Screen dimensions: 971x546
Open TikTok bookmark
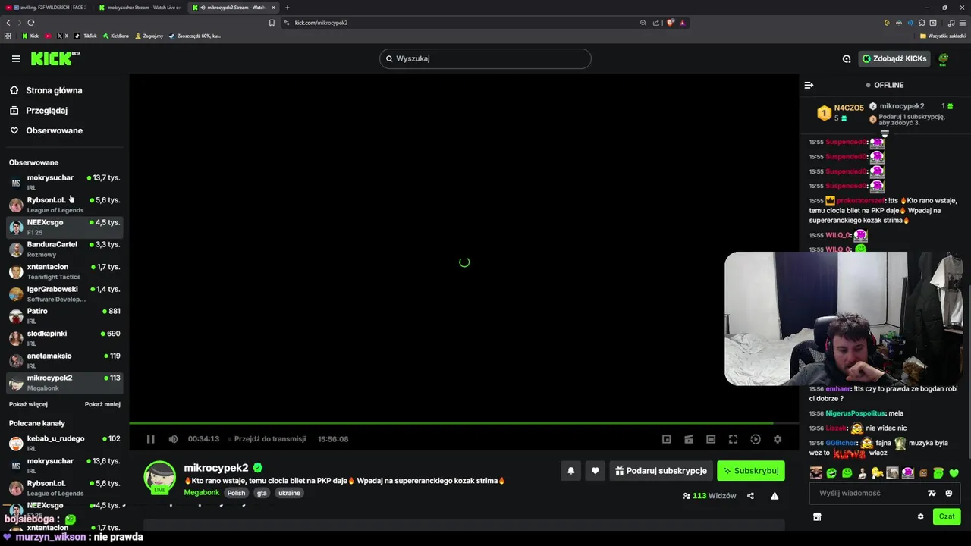coord(86,36)
